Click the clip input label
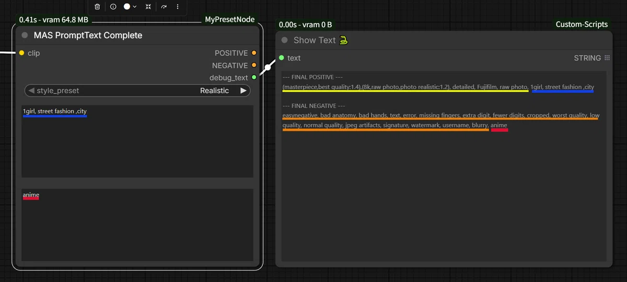The image size is (627, 282). 33,53
